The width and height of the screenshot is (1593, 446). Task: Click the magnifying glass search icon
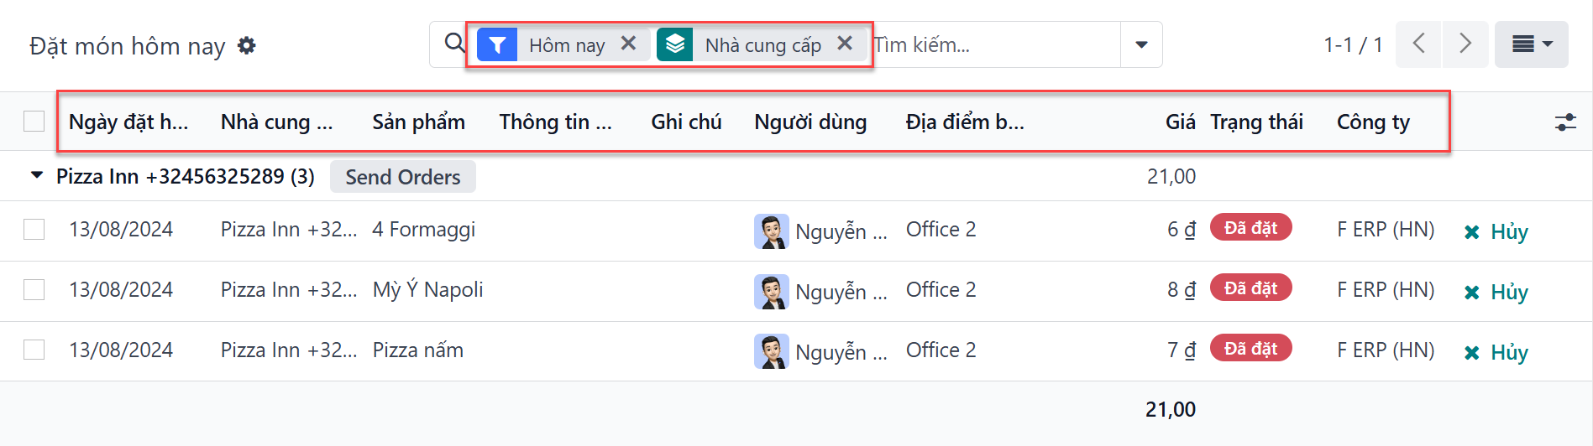pos(454,44)
